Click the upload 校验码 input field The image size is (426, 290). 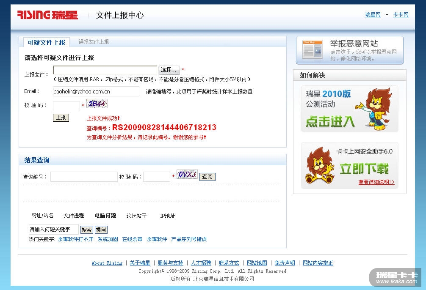tap(66, 106)
